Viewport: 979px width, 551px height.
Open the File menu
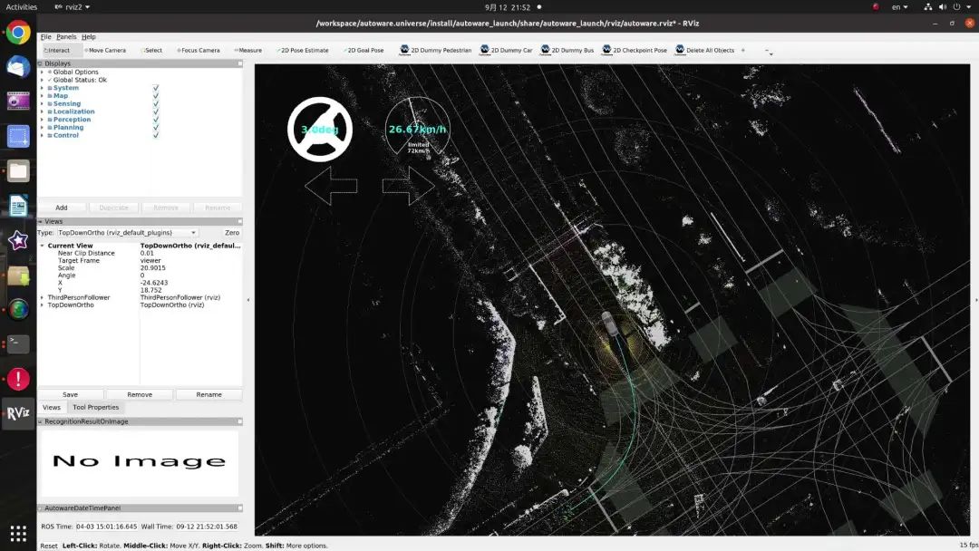[x=45, y=37]
